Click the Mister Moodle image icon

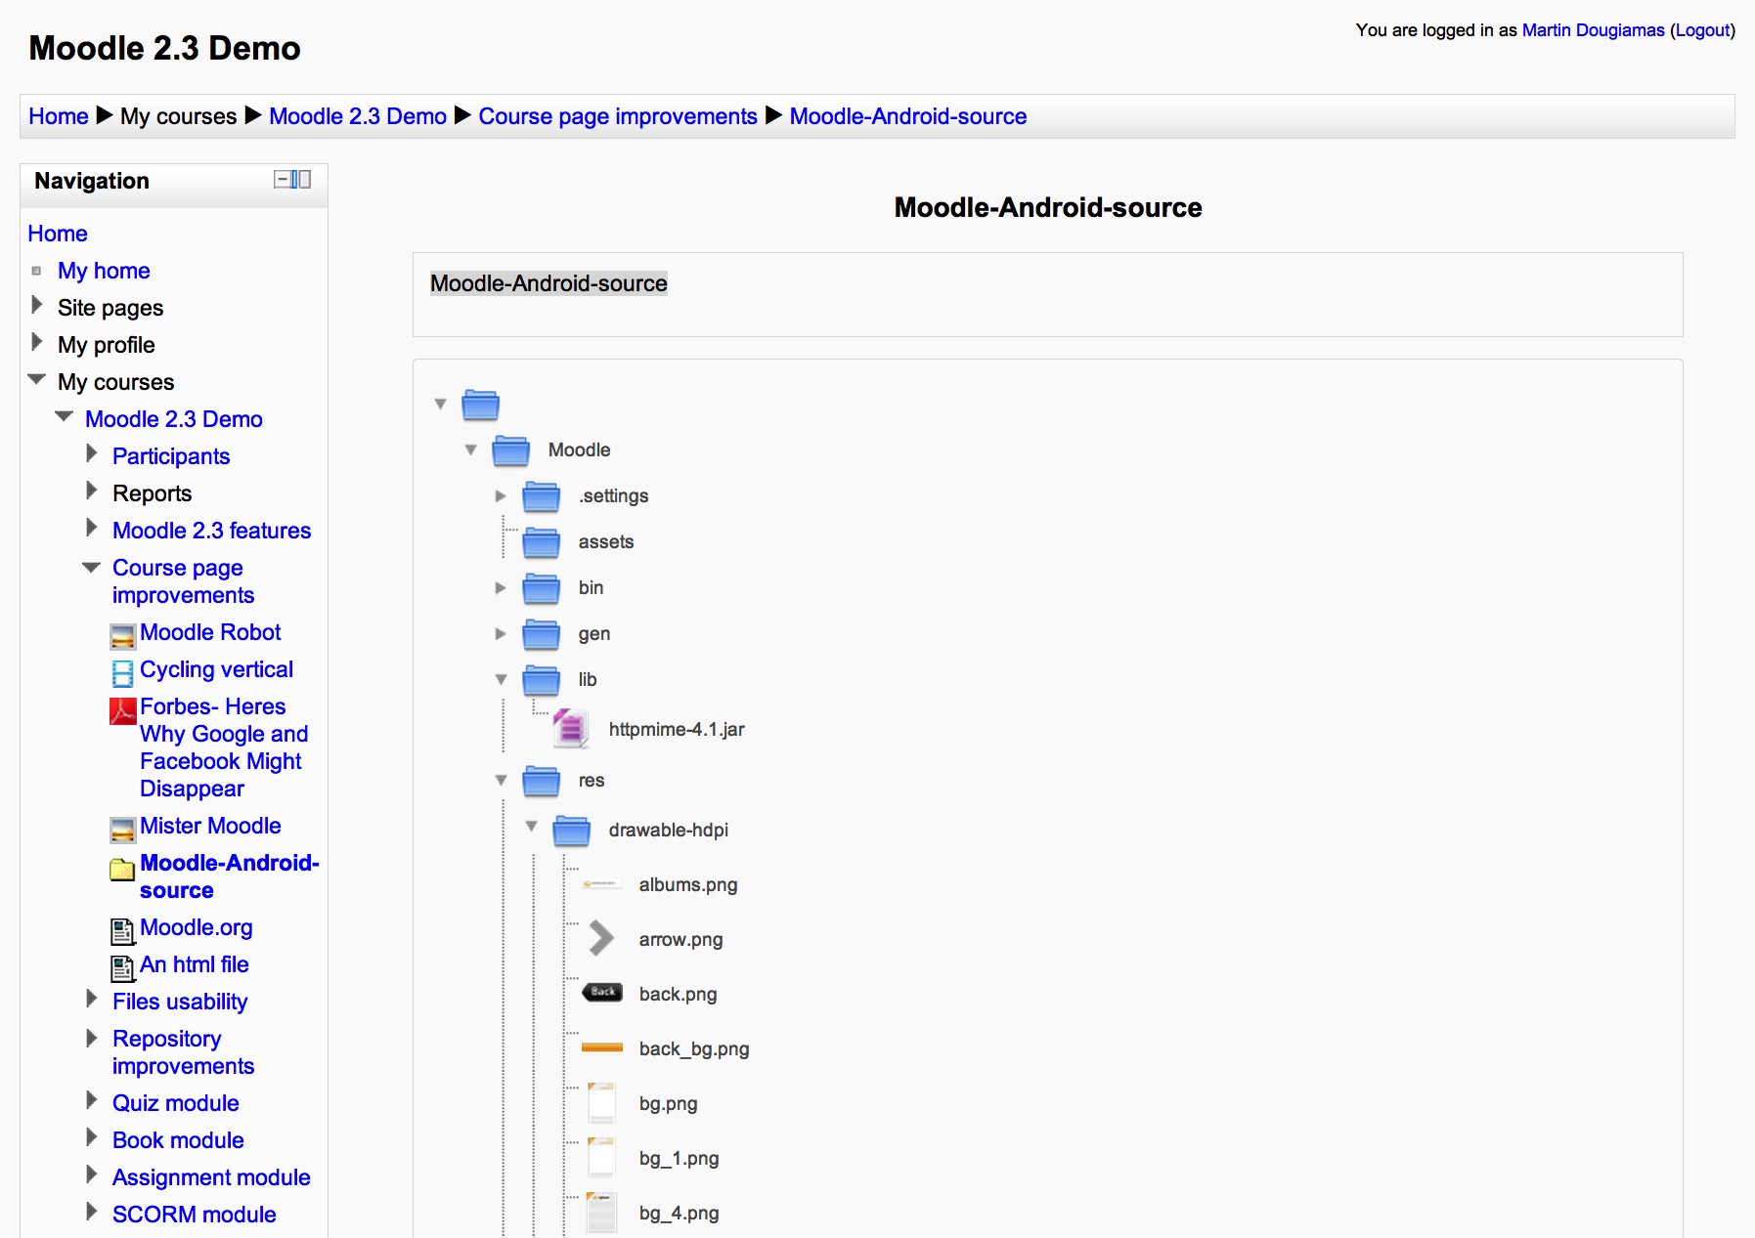click(x=122, y=831)
